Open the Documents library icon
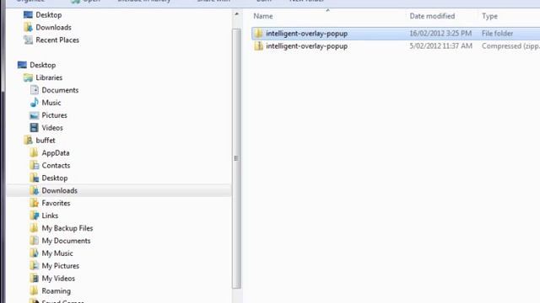This screenshot has width=540, height=303. pyautogui.click(x=34, y=90)
